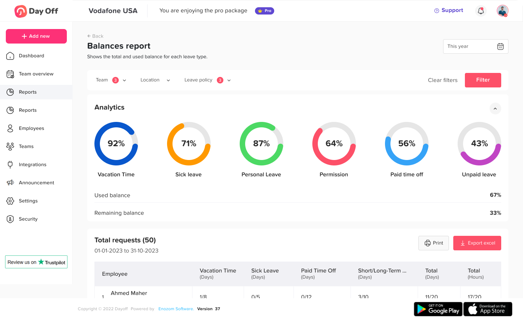Click the notification bell icon
The image size is (523, 320).
(481, 11)
